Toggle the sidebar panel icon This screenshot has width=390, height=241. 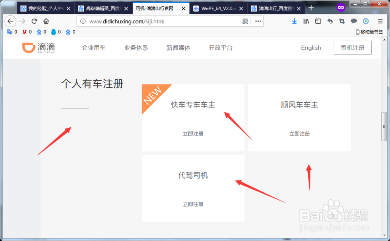click(318, 21)
